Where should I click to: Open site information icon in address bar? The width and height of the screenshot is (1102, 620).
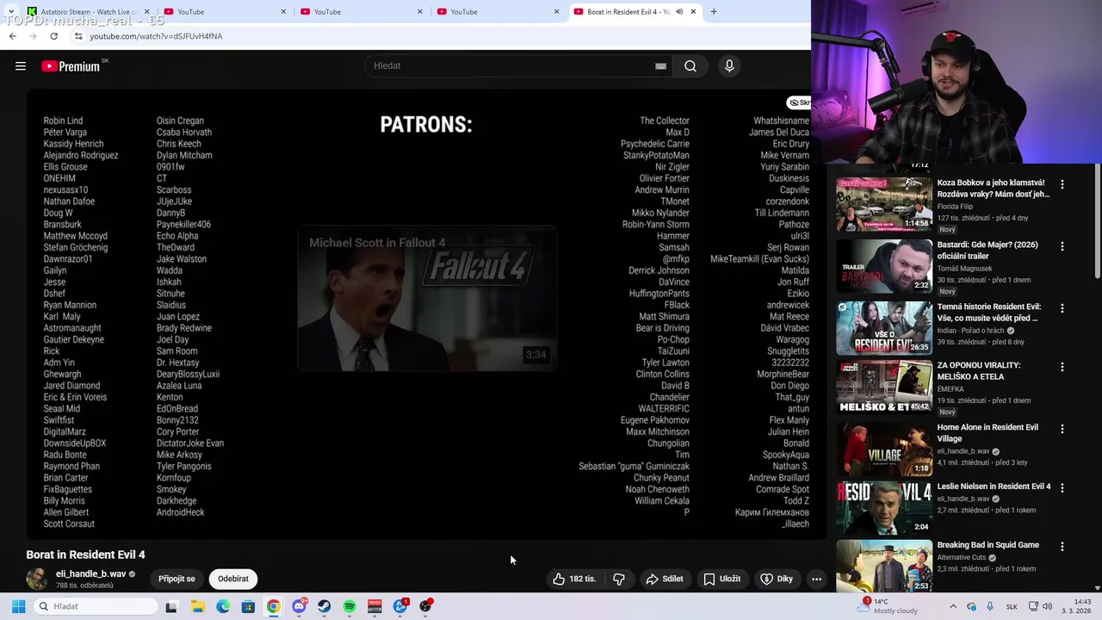pyautogui.click(x=78, y=36)
